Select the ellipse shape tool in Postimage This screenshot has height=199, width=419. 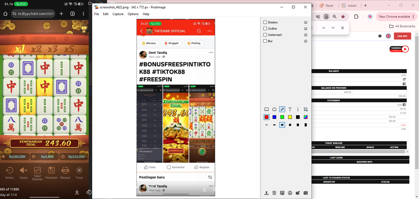point(274,109)
